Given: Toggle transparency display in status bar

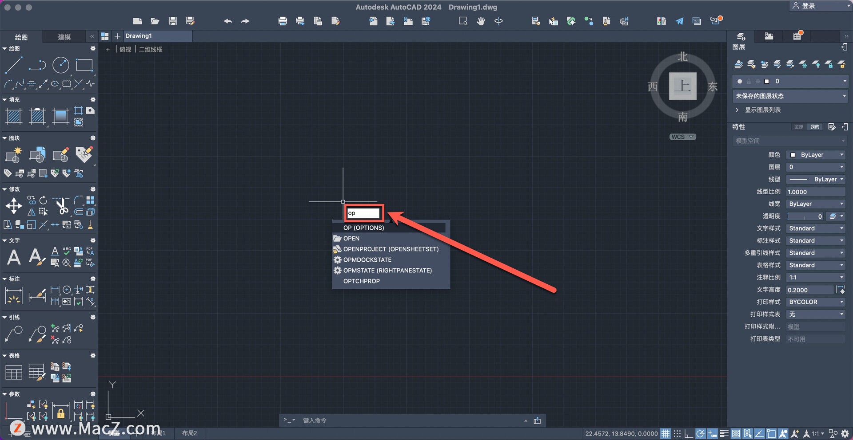Looking at the screenshot, I should [x=736, y=433].
